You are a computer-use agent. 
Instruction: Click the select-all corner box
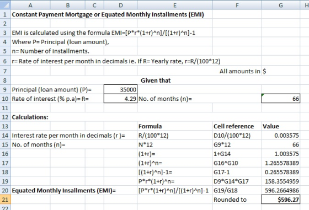pos(6,5)
